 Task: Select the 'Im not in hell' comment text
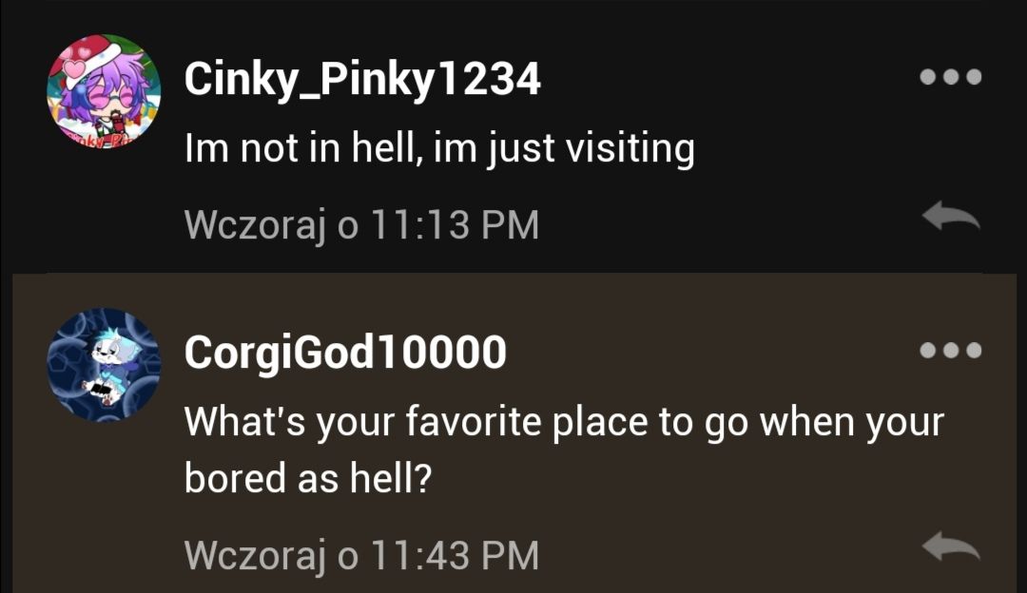point(439,148)
